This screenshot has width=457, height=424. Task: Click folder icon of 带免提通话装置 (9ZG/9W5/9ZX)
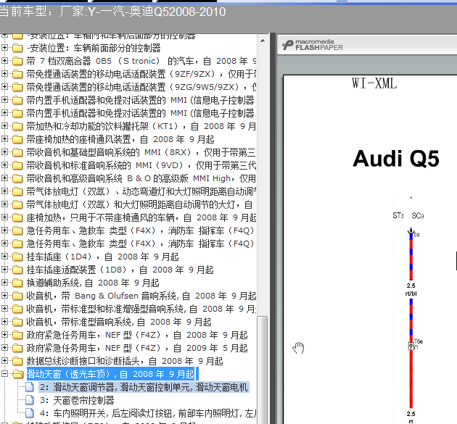(x=17, y=87)
